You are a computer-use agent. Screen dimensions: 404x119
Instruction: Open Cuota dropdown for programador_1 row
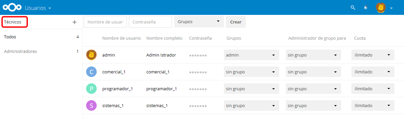(x=373, y=89)
